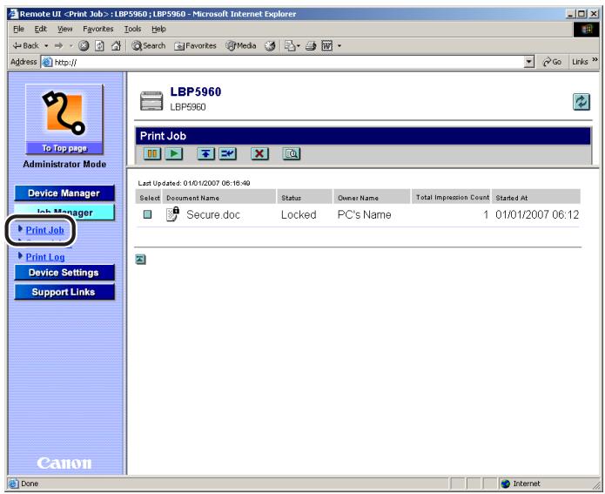Image resolution: width=605 pixels, height=494 pixels.
Task: Open the Search toolbar button
Action: click(x=149, y=46)
